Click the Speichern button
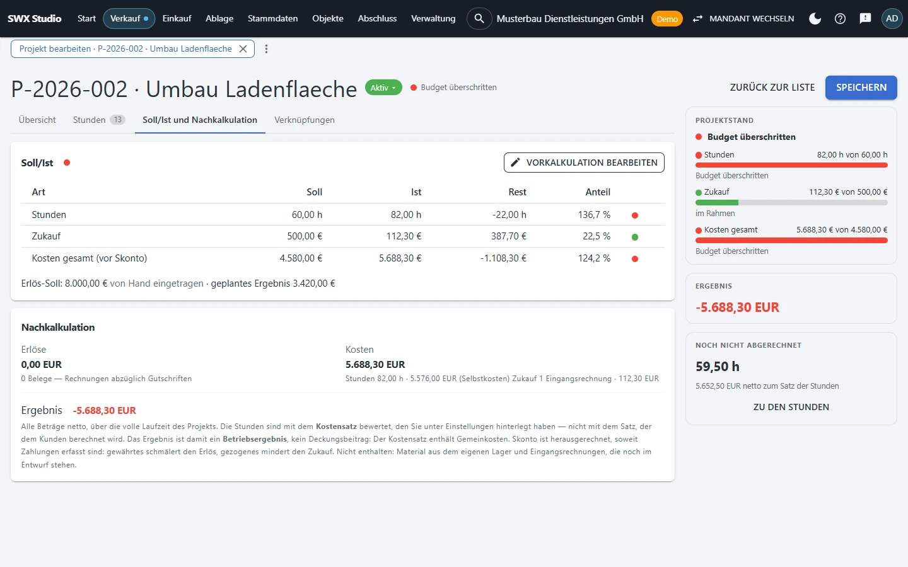The image size is (908, 567). pyautogui.click(x=861, y=88)
